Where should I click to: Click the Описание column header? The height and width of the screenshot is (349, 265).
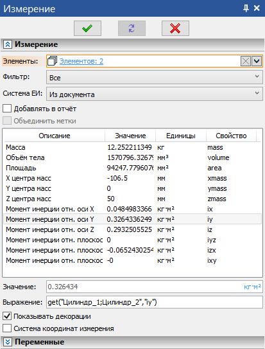tap(55, 136)
